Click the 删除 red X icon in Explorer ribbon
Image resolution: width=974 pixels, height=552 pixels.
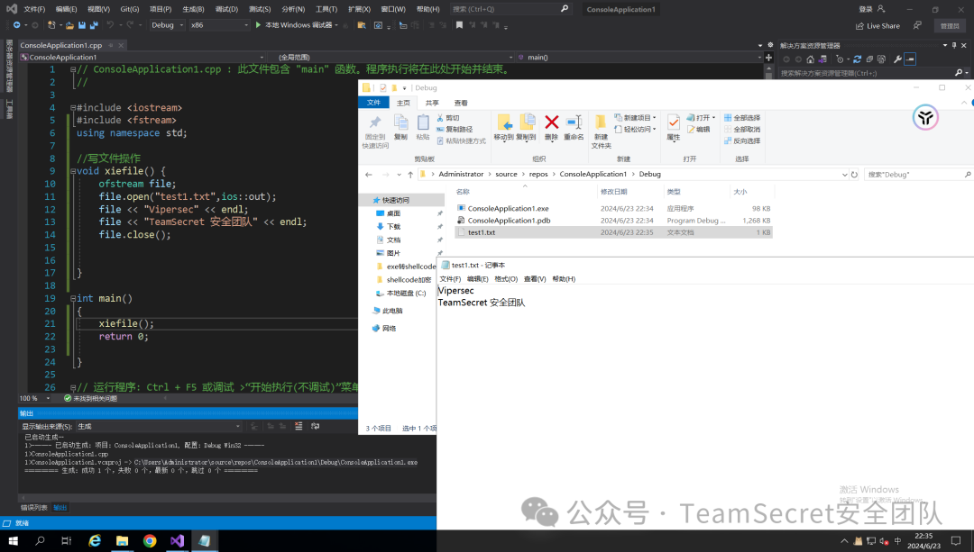552,122
